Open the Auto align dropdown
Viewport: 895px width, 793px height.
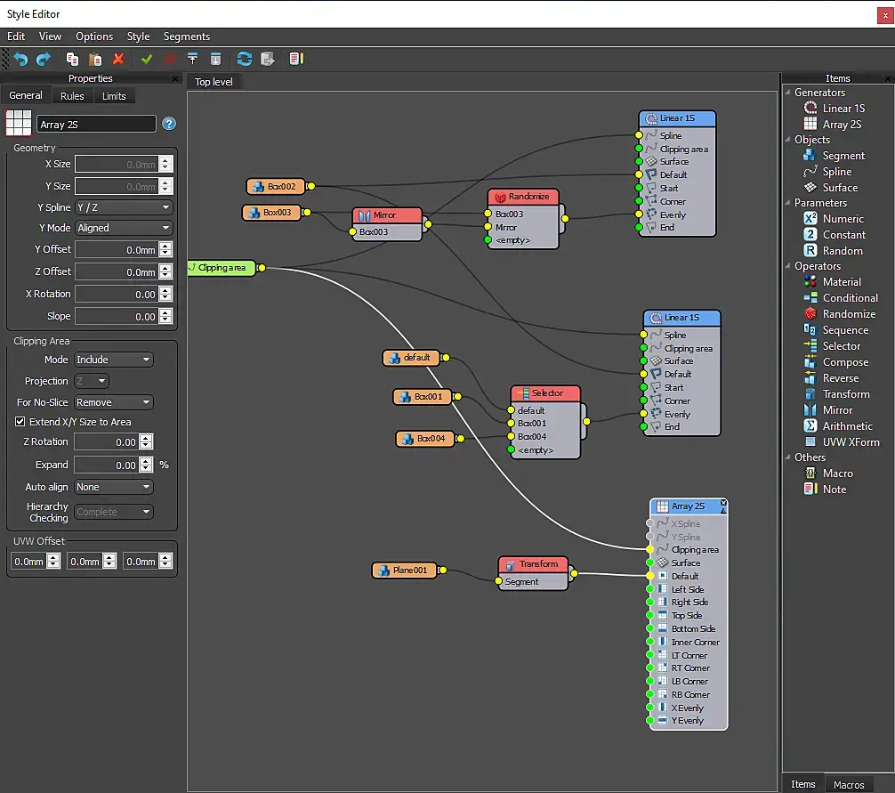click(114, 487)
